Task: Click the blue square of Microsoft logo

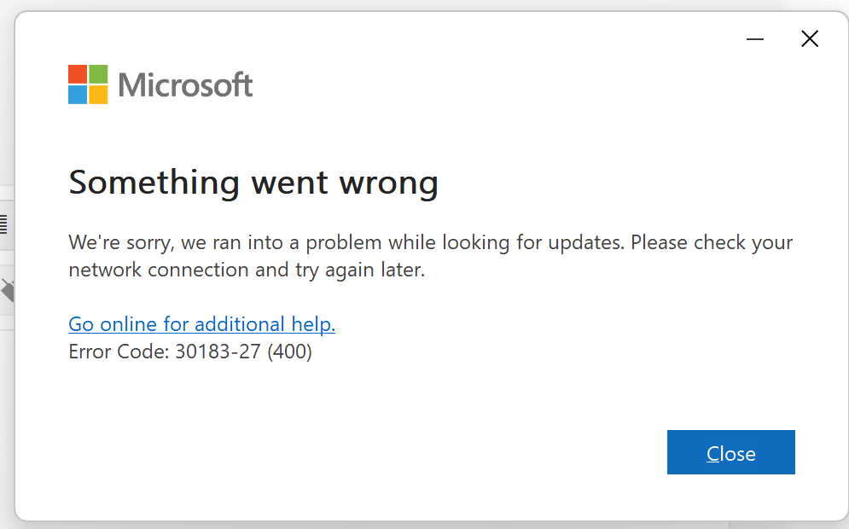Action: click(x=78, y=94)
